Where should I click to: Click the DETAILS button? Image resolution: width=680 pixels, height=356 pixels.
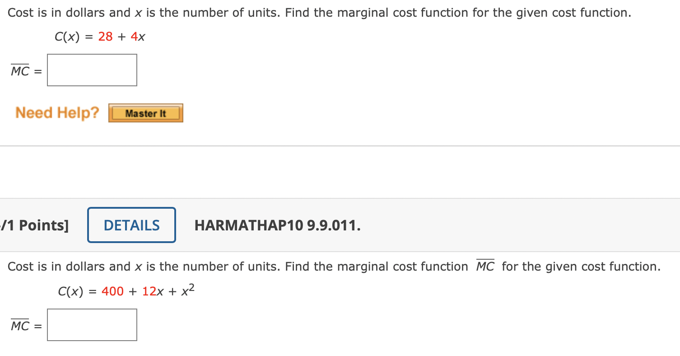tap(131, 225)
